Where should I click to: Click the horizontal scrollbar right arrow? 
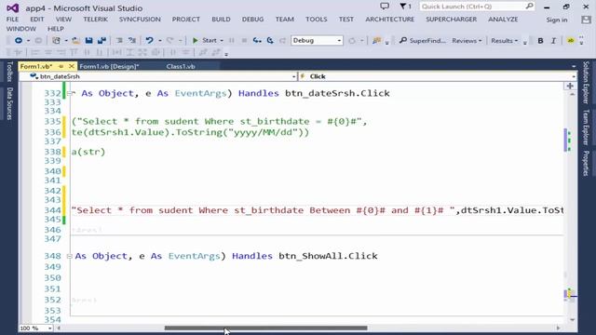(558, 328)
